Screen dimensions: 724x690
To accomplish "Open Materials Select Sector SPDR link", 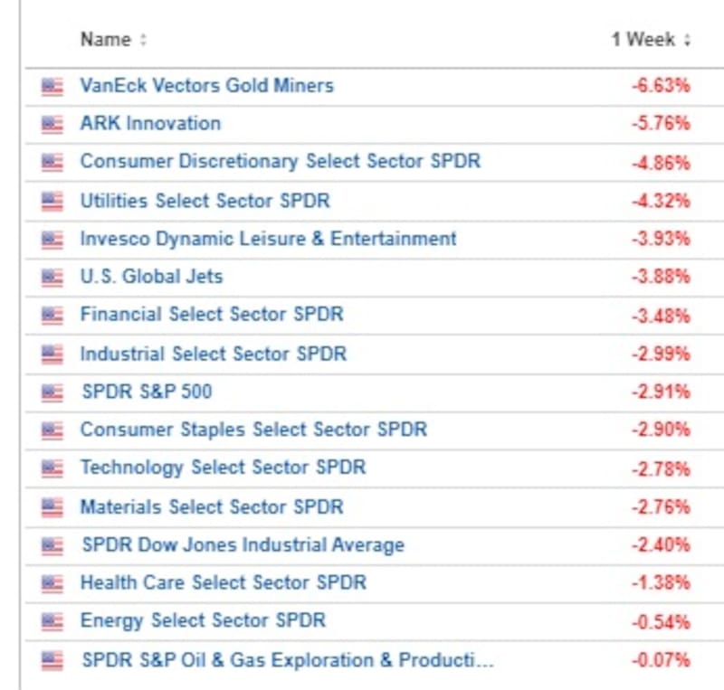I will pos(212,506).
